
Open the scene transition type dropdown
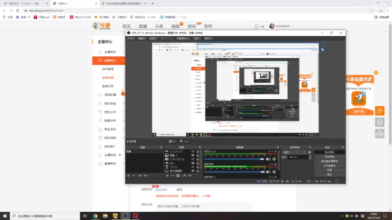[294, 153]
